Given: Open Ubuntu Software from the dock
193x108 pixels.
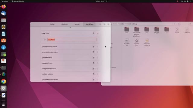Looking at the screenshot, I should coord(3,40).
